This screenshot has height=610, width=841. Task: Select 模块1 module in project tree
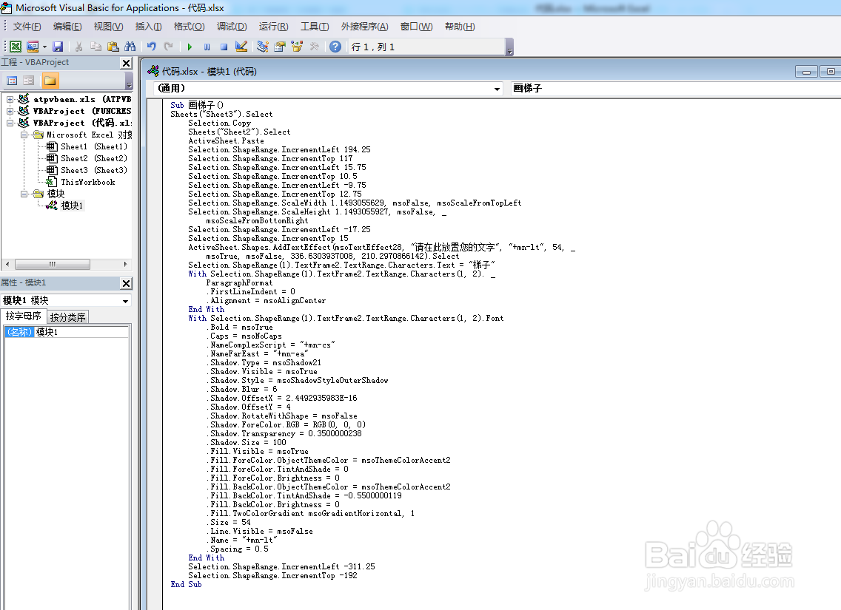pos(72,206)
